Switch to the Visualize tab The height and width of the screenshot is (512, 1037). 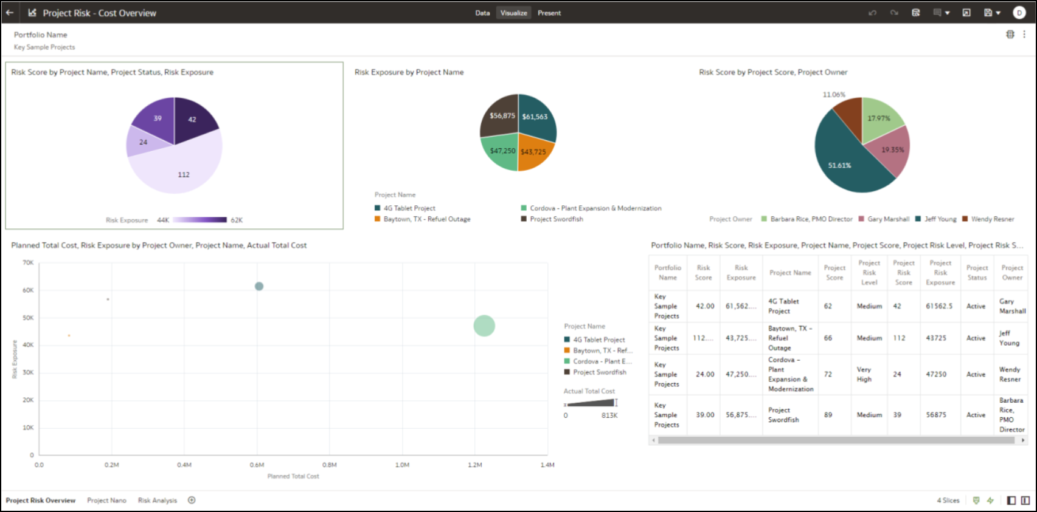pyautogui.click(x=514, y=13)
